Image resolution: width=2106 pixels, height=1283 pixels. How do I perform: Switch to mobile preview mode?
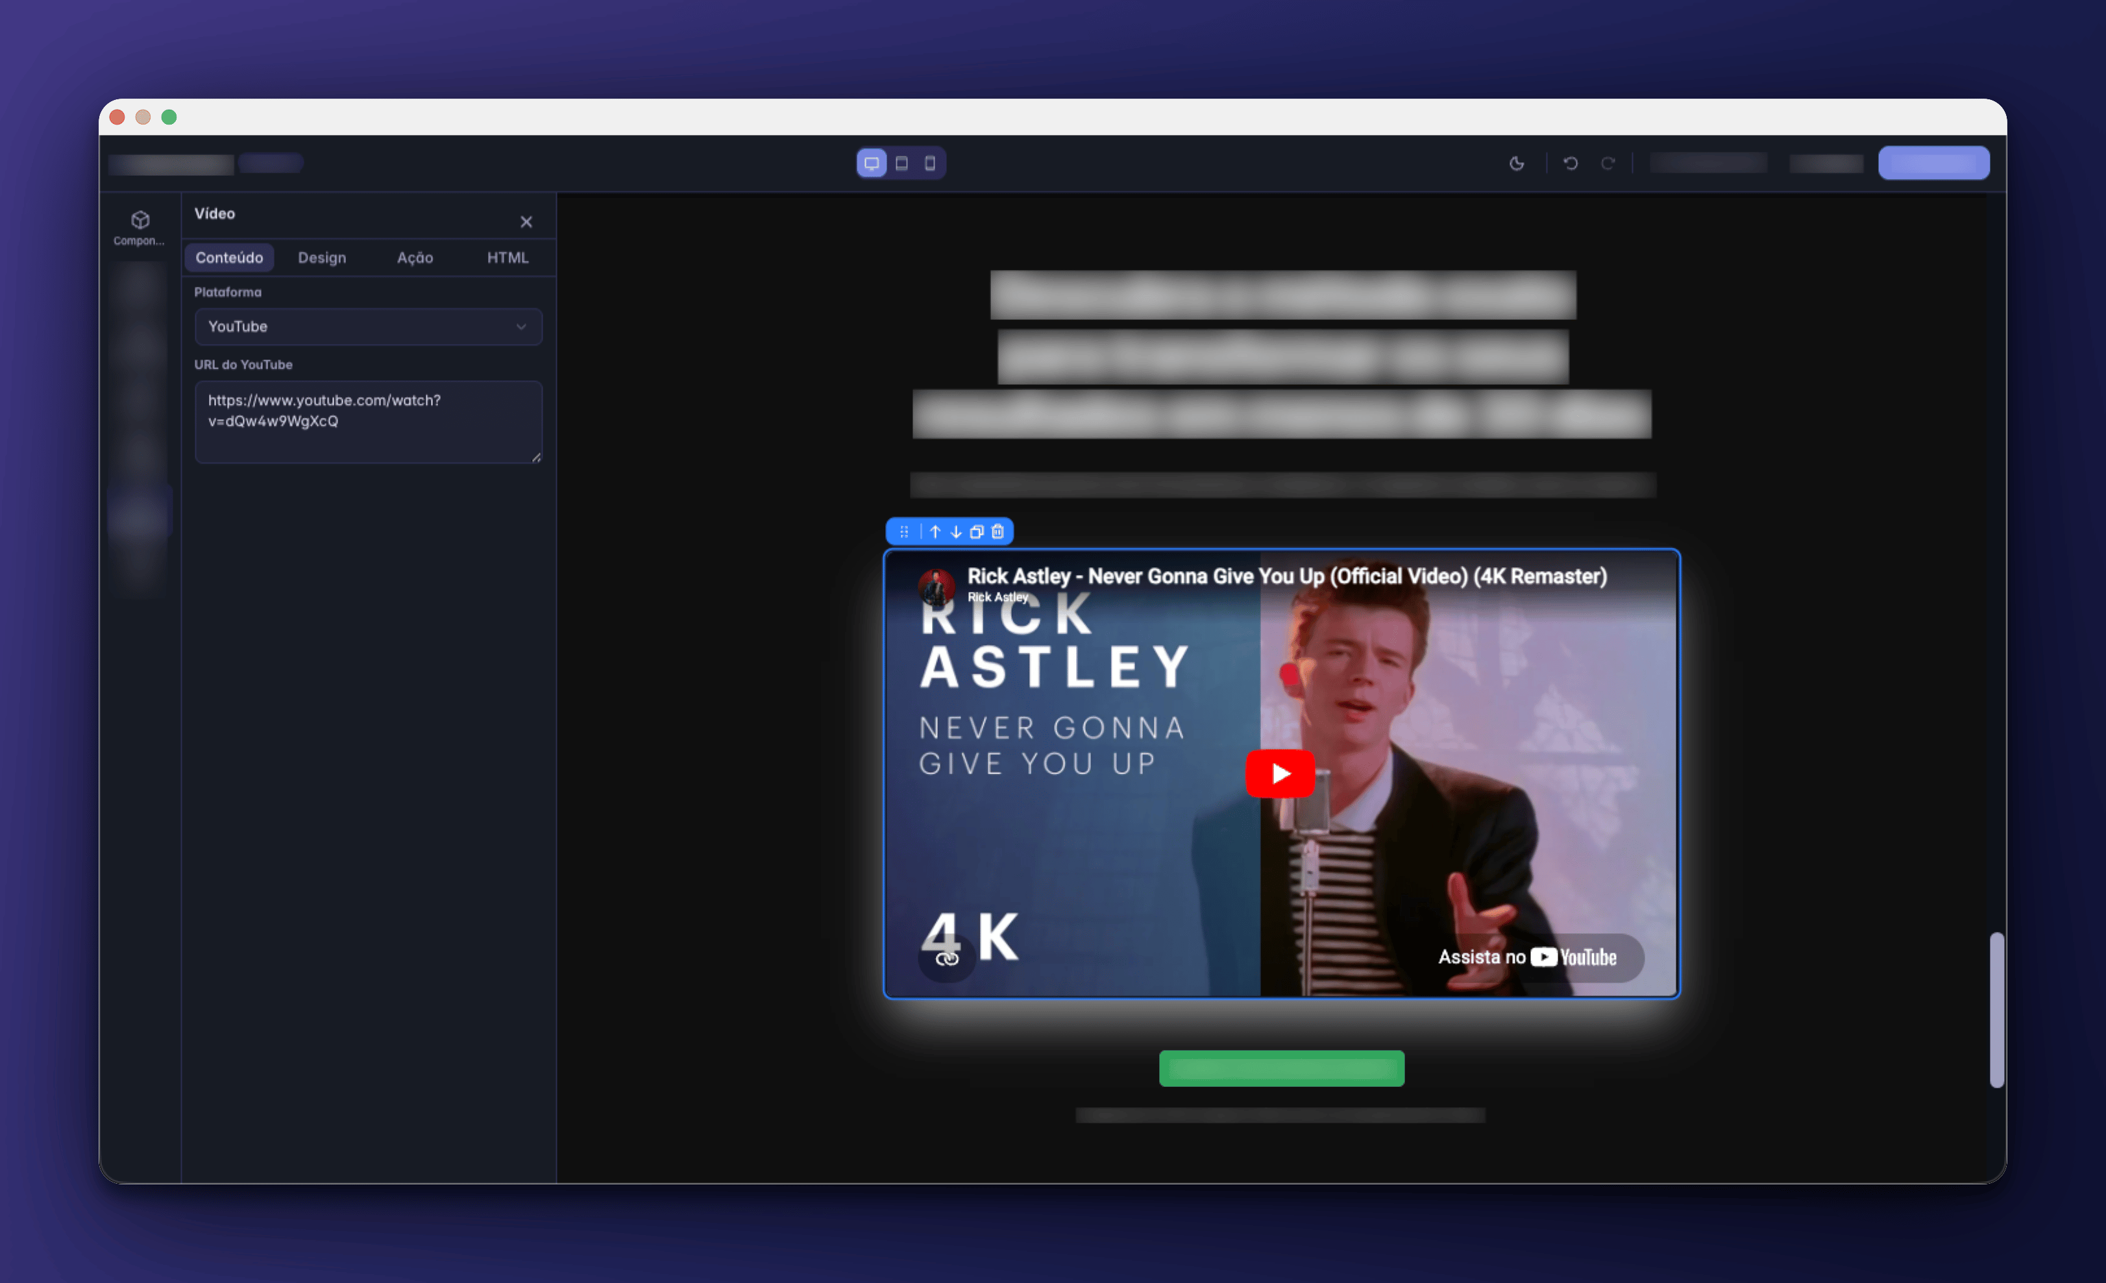pyautogui.click(x=930, y=164)
